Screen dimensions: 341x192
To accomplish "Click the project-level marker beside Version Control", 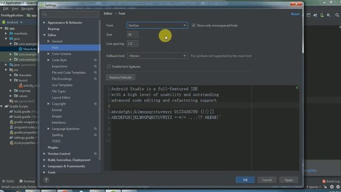I will pos(95,154).
